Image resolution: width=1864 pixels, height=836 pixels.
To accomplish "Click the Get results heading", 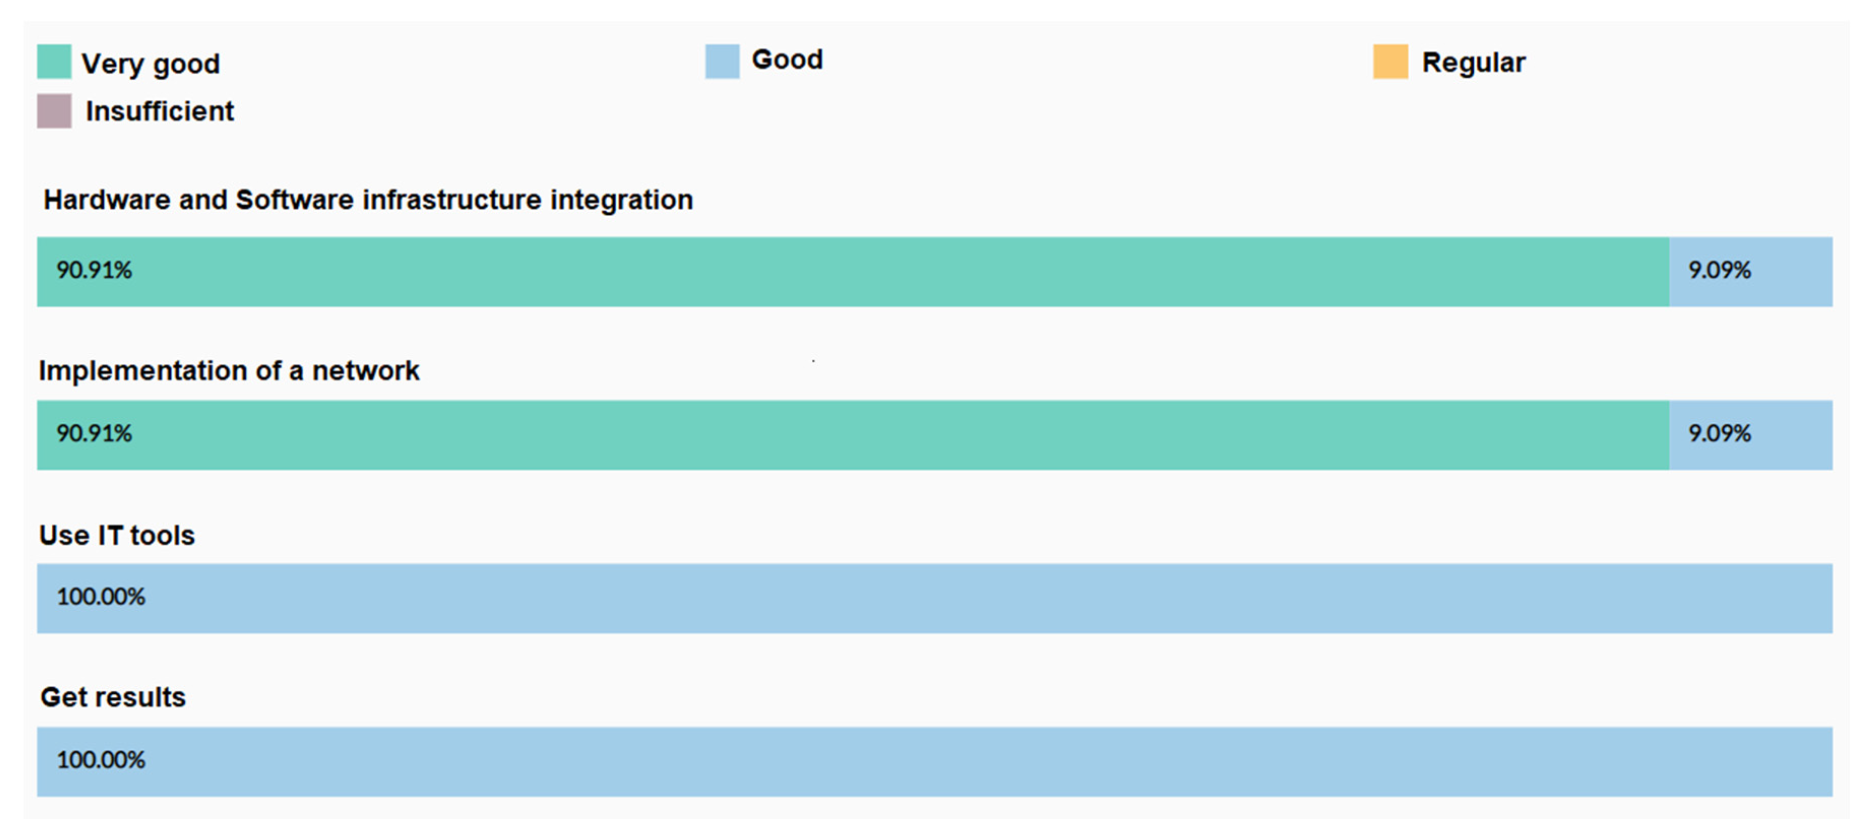I will [x=113, y=697].
